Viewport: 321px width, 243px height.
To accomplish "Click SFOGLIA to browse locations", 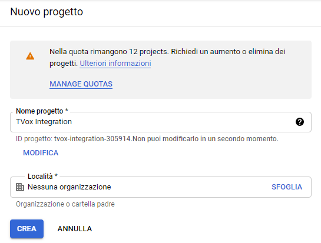I will pyautogui.click(x=287, y=187).
